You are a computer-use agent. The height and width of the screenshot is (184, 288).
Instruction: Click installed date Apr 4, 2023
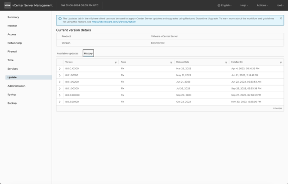(x=245, y=68)
